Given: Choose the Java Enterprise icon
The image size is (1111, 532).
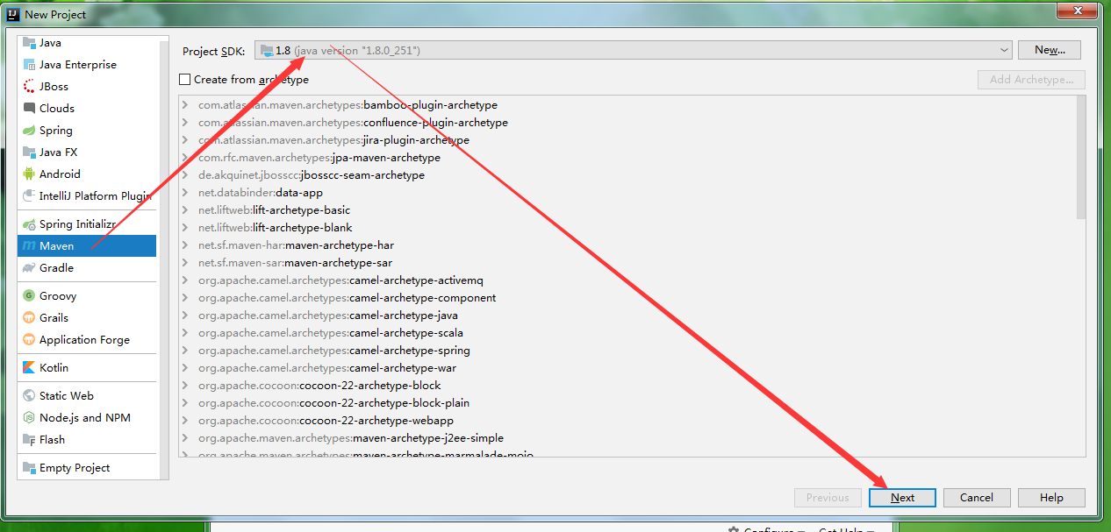Looking at the screenshot, I should (x=29, y=65).
